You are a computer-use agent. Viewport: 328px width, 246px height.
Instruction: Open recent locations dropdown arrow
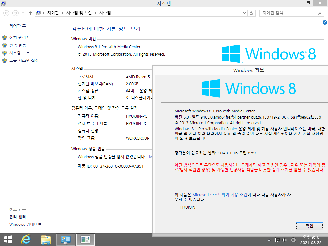click(23, 13)
